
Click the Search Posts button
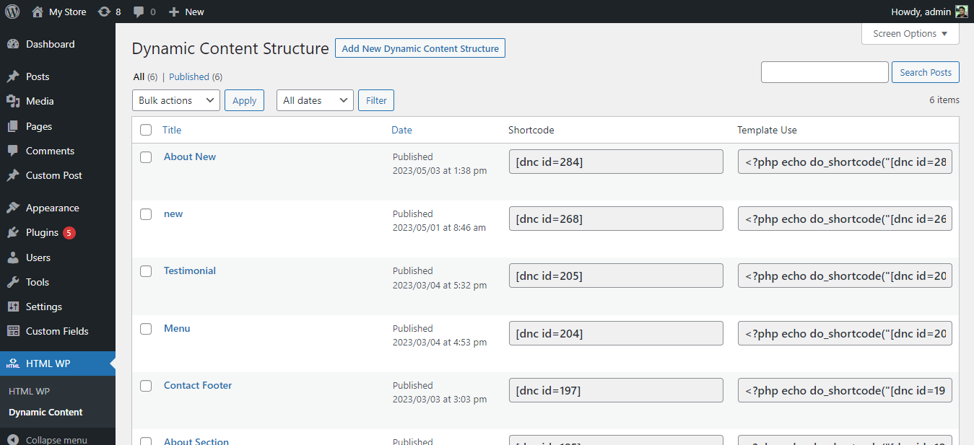tap(926, 72)
